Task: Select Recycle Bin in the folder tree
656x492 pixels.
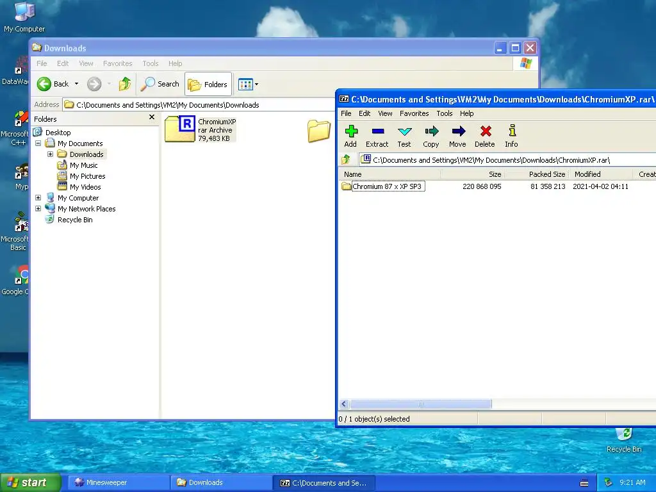Action: point(75,220)
